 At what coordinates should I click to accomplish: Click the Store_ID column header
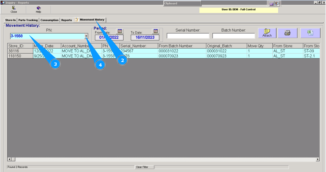point(20,46)
